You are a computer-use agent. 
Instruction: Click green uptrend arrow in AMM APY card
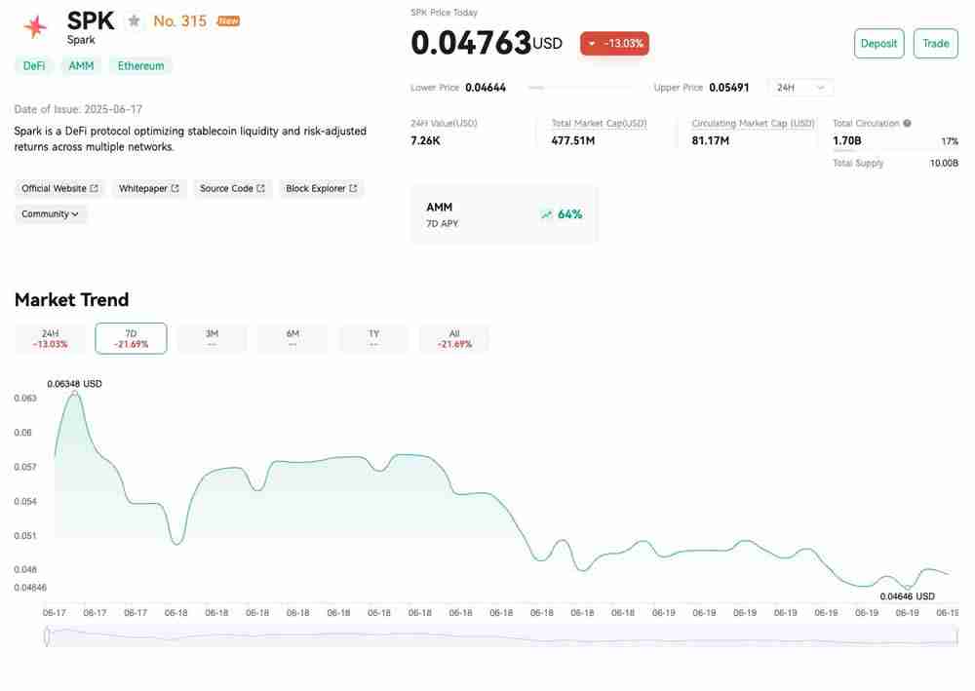click(x=547, y=213)
